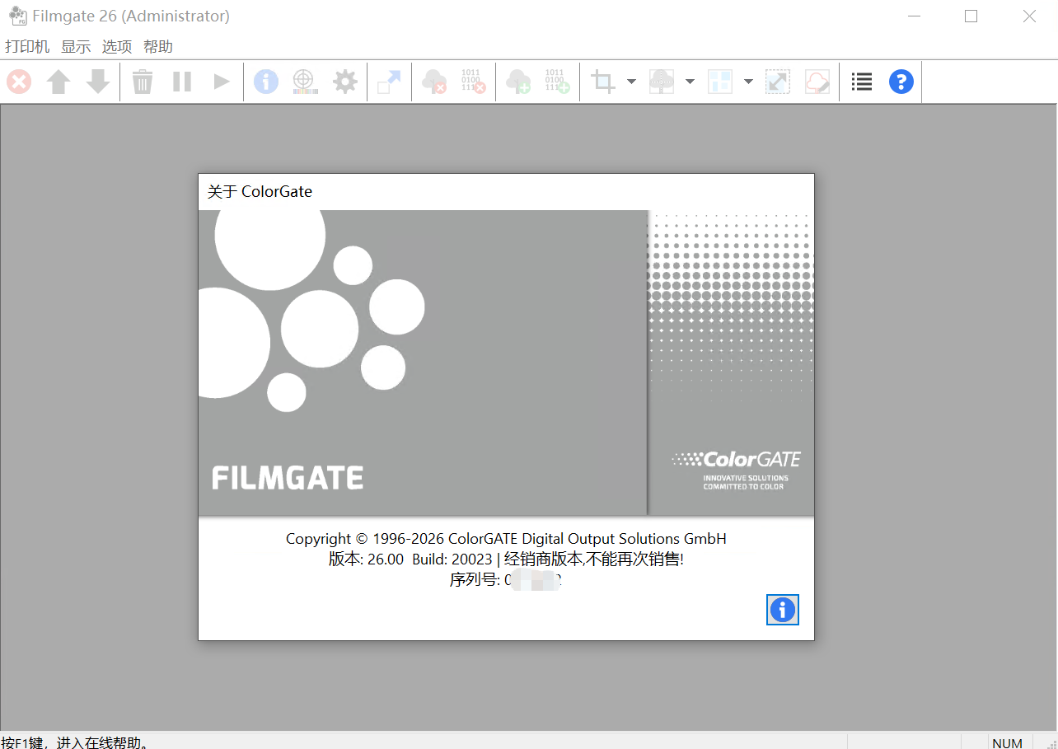Screen dimensions: 1058x749
Task: Click the info button in About dialog
Action: (x=783, y=610)
